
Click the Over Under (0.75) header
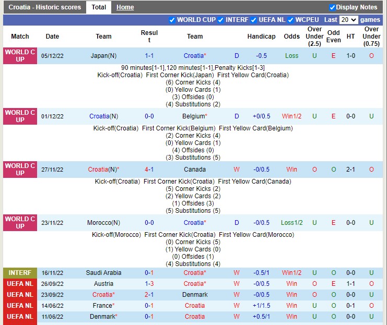pyautogui.click(x=371, y=37)
